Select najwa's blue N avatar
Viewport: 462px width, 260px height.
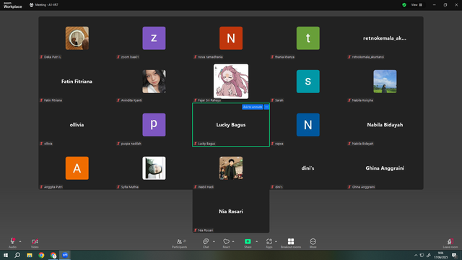[x=308, y=125]
